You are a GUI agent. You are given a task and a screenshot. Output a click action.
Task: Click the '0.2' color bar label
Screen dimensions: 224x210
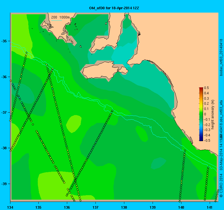click(206, 104)
